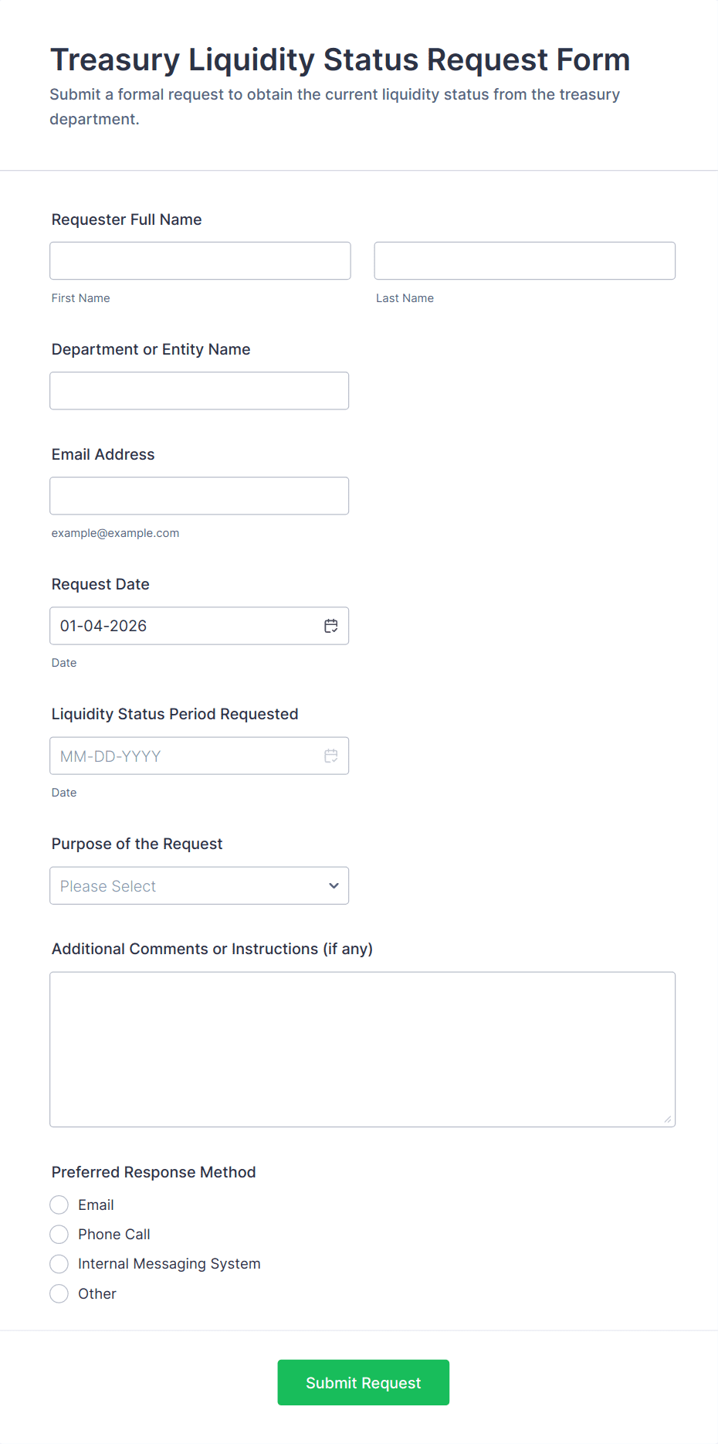Focus the Last Name input field
718x1444 pixels.
click(x=524, y=260)
